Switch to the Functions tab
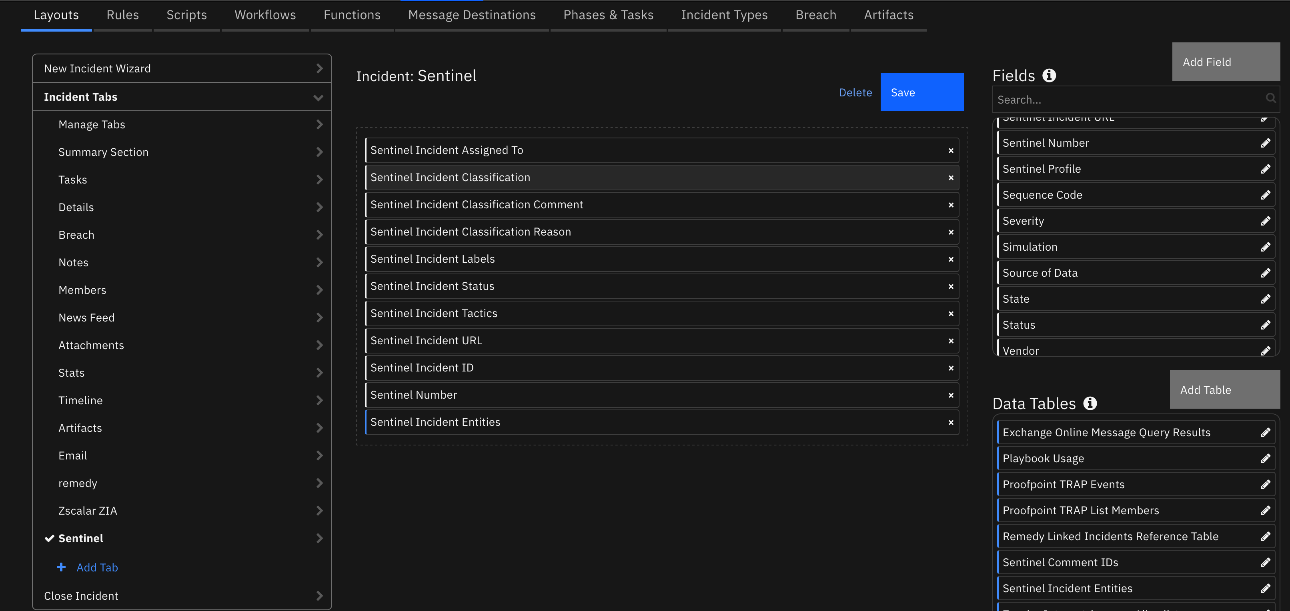This screenshot has height=611, width=1290. point(352,15)
